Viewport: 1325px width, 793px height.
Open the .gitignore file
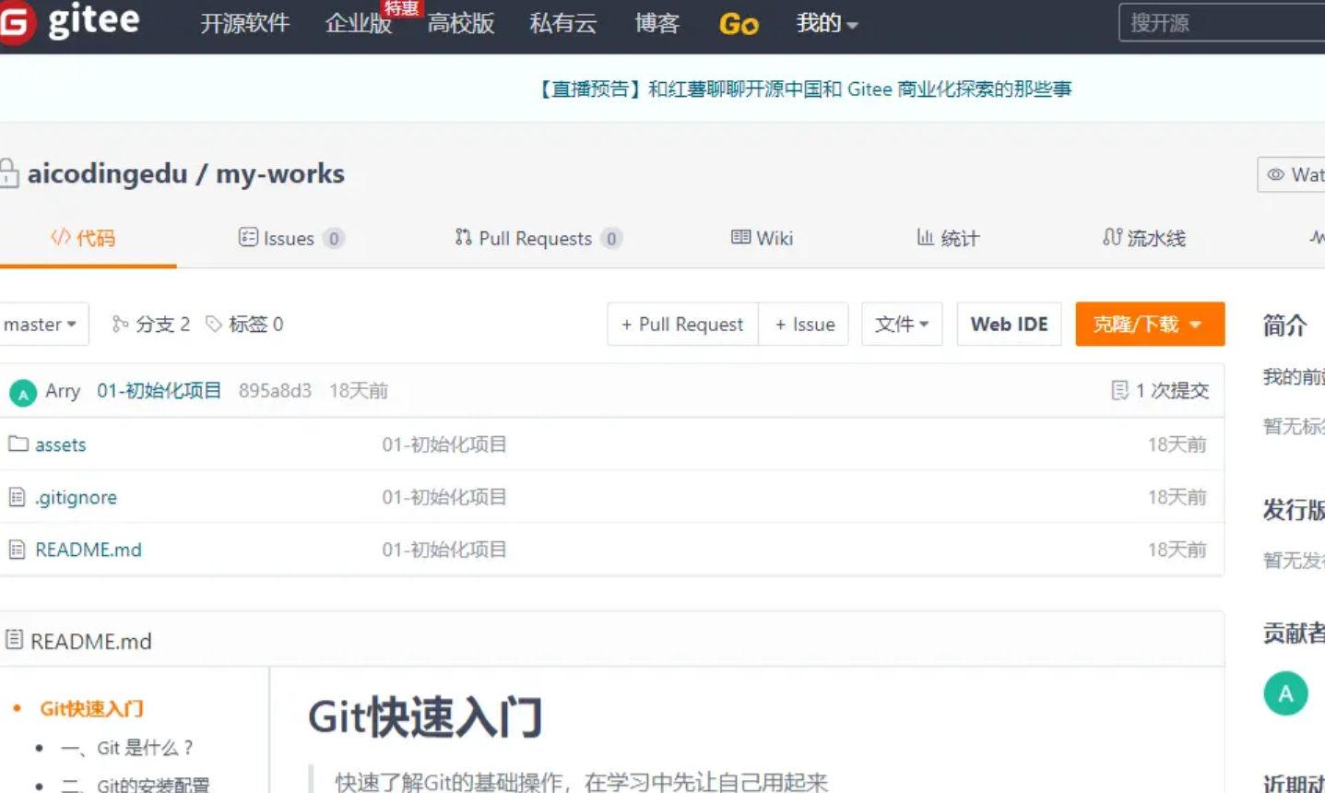[76, 498]
